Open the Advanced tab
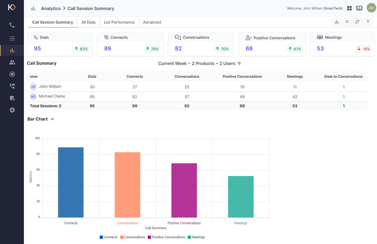The height and width of the screenshot is (244, 377). coord(152,22)
